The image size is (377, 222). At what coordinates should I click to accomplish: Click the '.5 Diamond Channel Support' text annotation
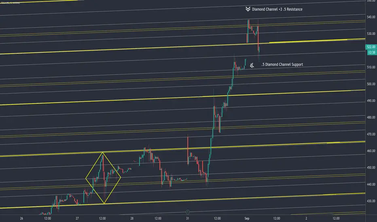(x=282, y=65)
